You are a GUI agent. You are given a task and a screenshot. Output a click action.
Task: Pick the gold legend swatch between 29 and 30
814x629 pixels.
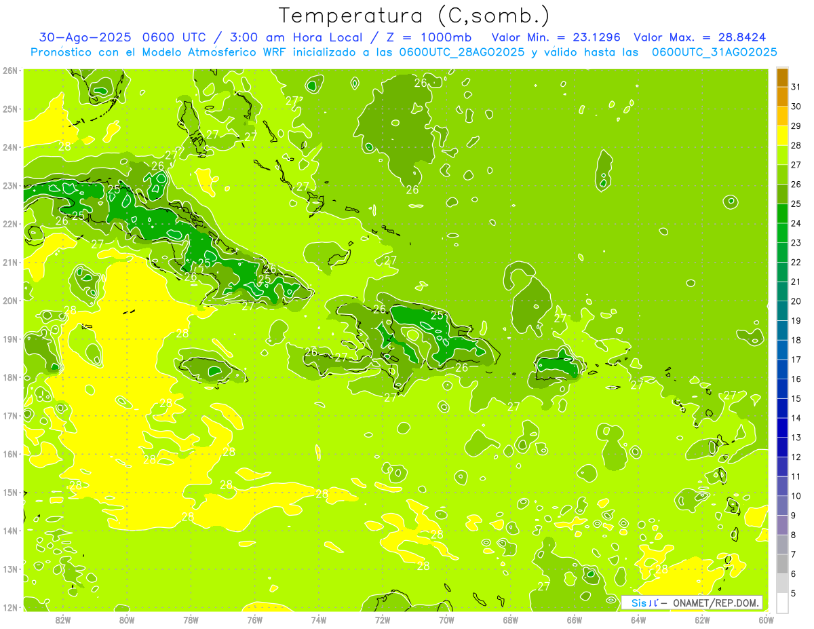[782, 117]
